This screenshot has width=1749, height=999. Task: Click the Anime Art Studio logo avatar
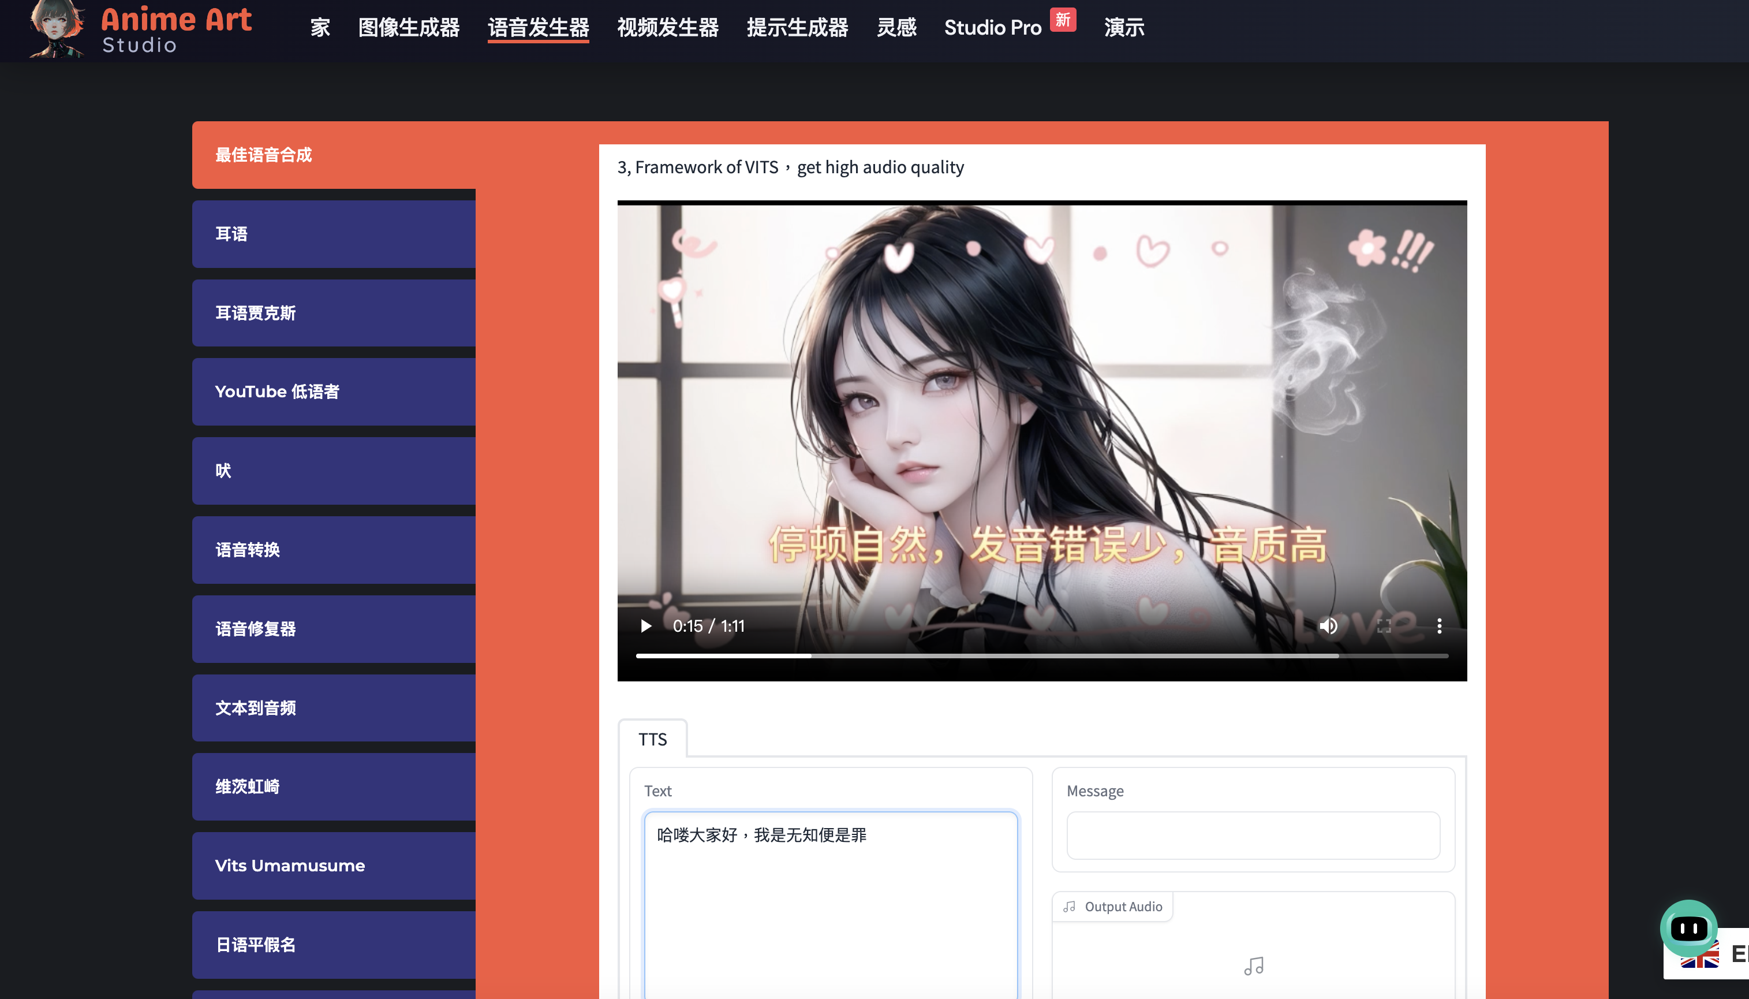click(56, 29)
